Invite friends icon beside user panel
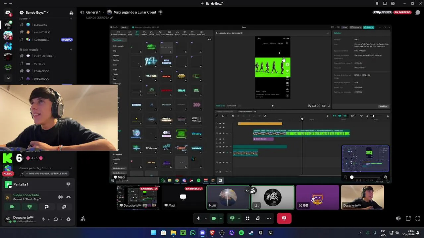 coord(83,219)
